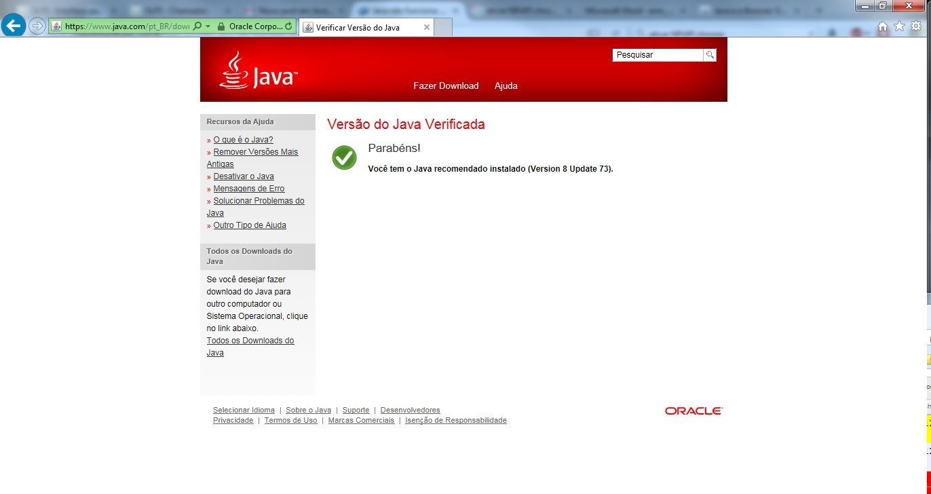Go back with the browser Back arrow
The height and width of the screenshot is (494, 931).
13,26
